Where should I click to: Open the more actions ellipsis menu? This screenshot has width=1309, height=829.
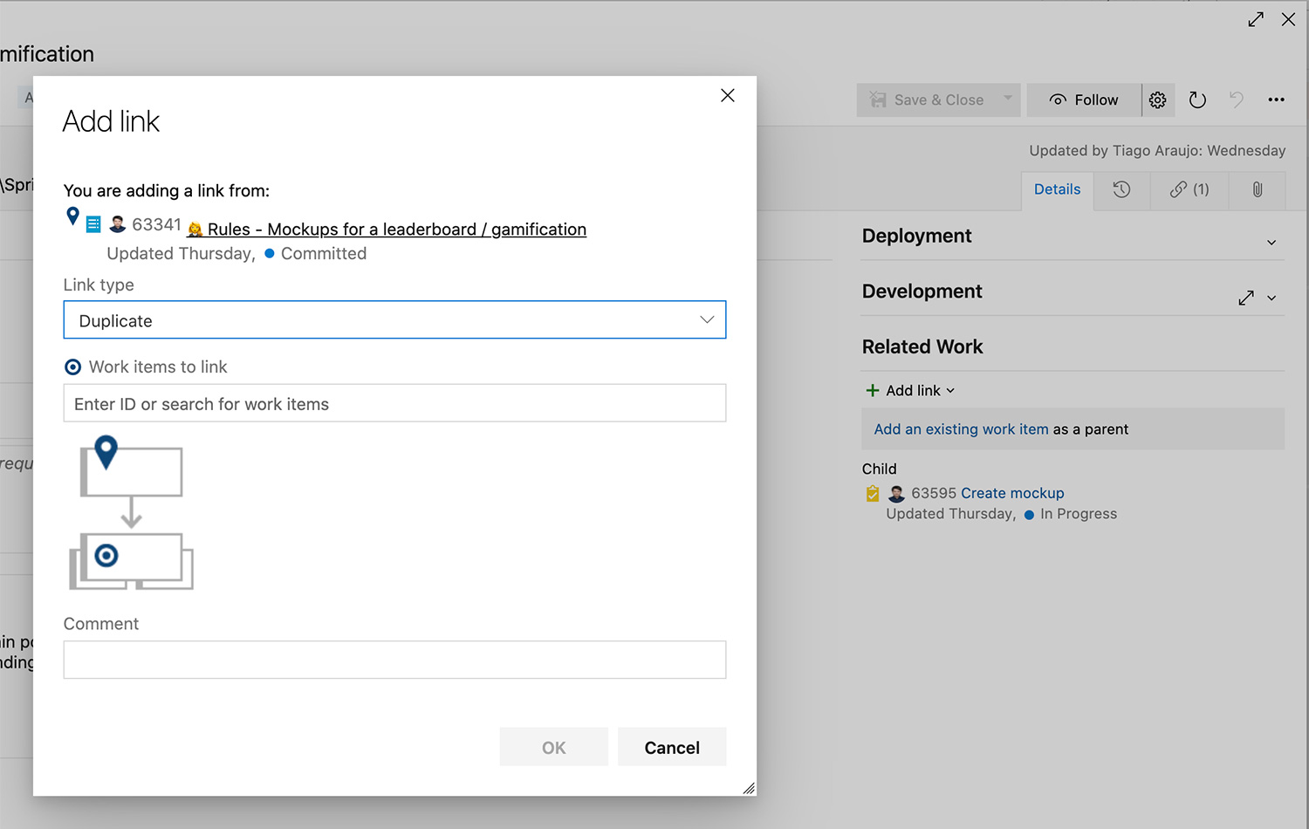[1276, 100]
